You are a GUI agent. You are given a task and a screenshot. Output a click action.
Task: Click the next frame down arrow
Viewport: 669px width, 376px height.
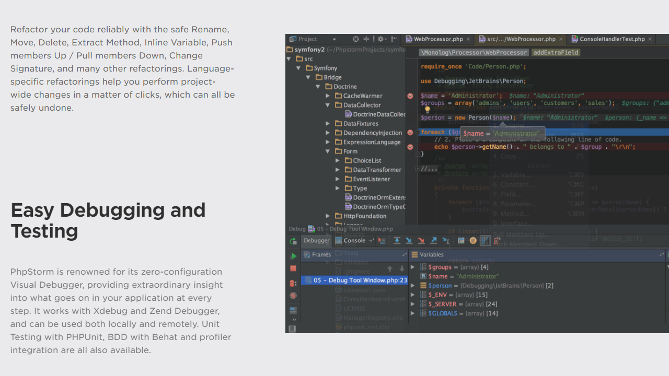coord(401,268)
